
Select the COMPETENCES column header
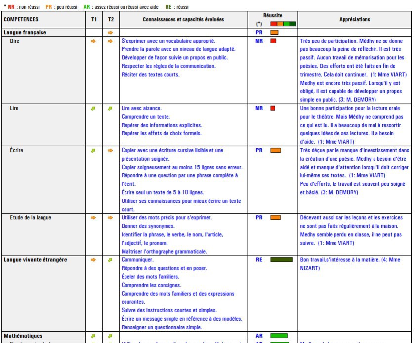21,19
